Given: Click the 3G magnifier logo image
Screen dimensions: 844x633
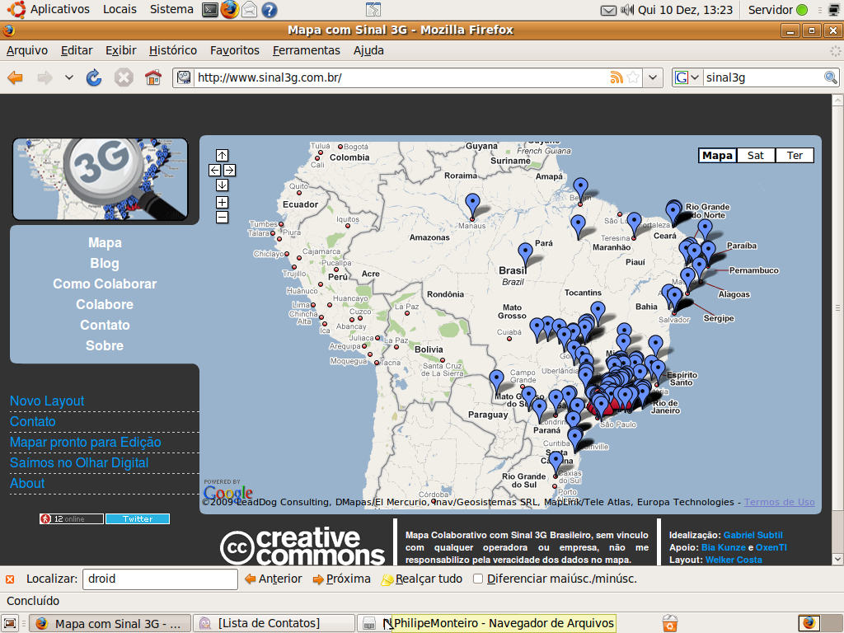Looking at the screenshot, I should tap(100, 179).
